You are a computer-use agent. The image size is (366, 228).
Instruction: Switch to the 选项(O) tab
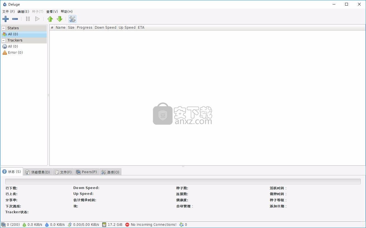110,172
